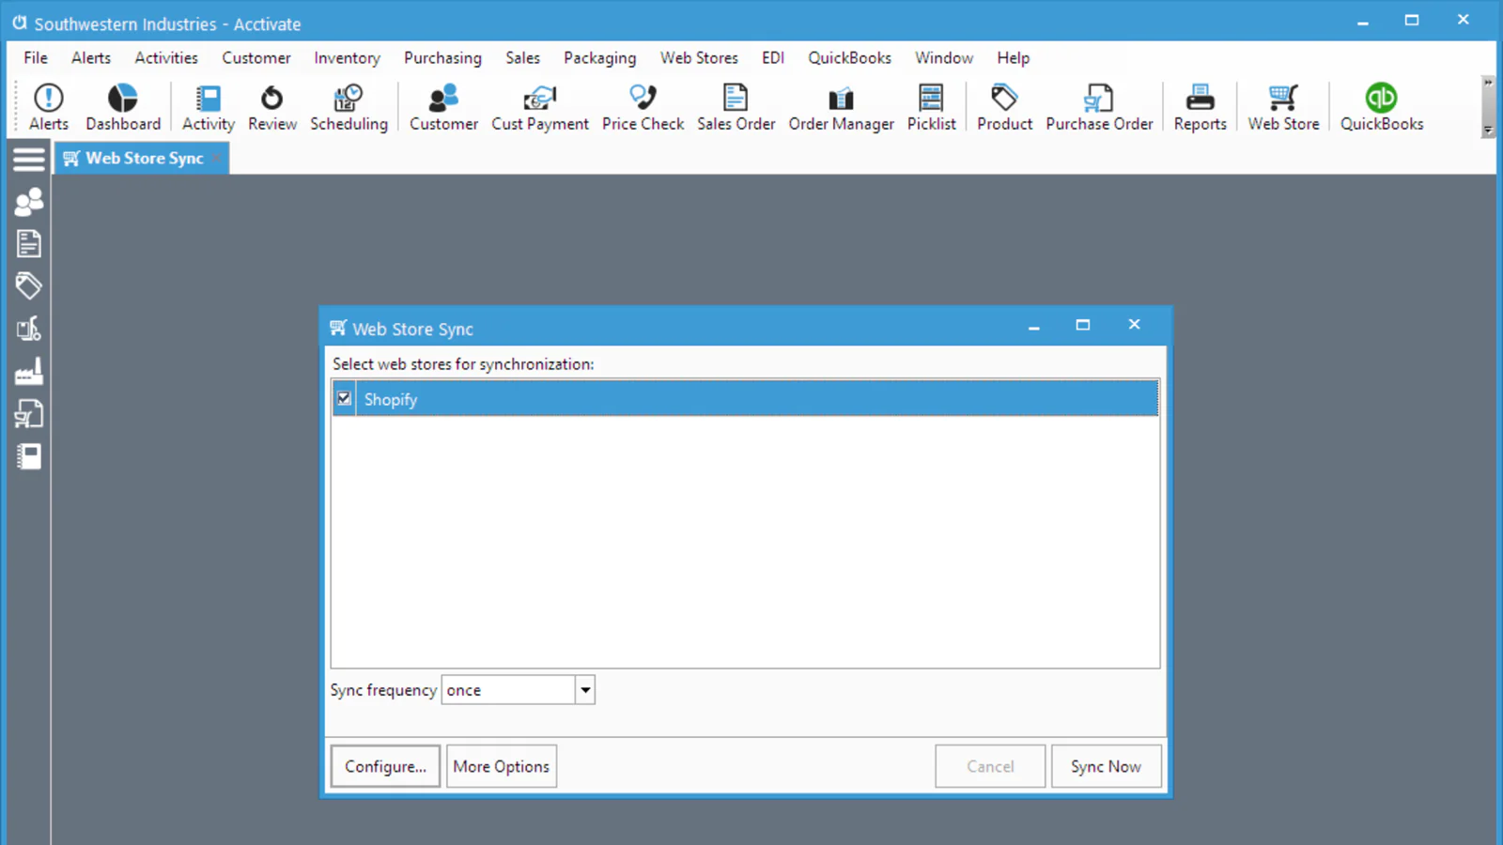This screenshot has height=845, width=1503.
Task: Close the Web Store Sync dialog
Action: point(1134,325)
